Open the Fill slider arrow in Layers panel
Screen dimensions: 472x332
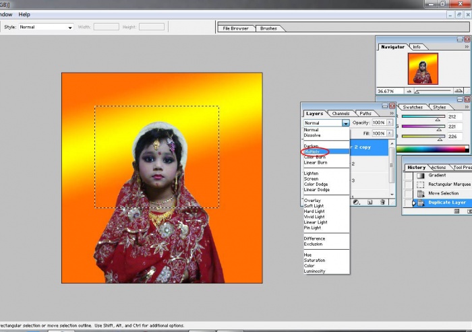coord(389,134)
